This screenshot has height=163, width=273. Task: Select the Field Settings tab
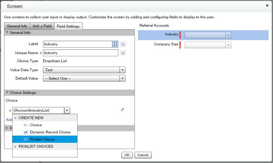click(68, 26)
